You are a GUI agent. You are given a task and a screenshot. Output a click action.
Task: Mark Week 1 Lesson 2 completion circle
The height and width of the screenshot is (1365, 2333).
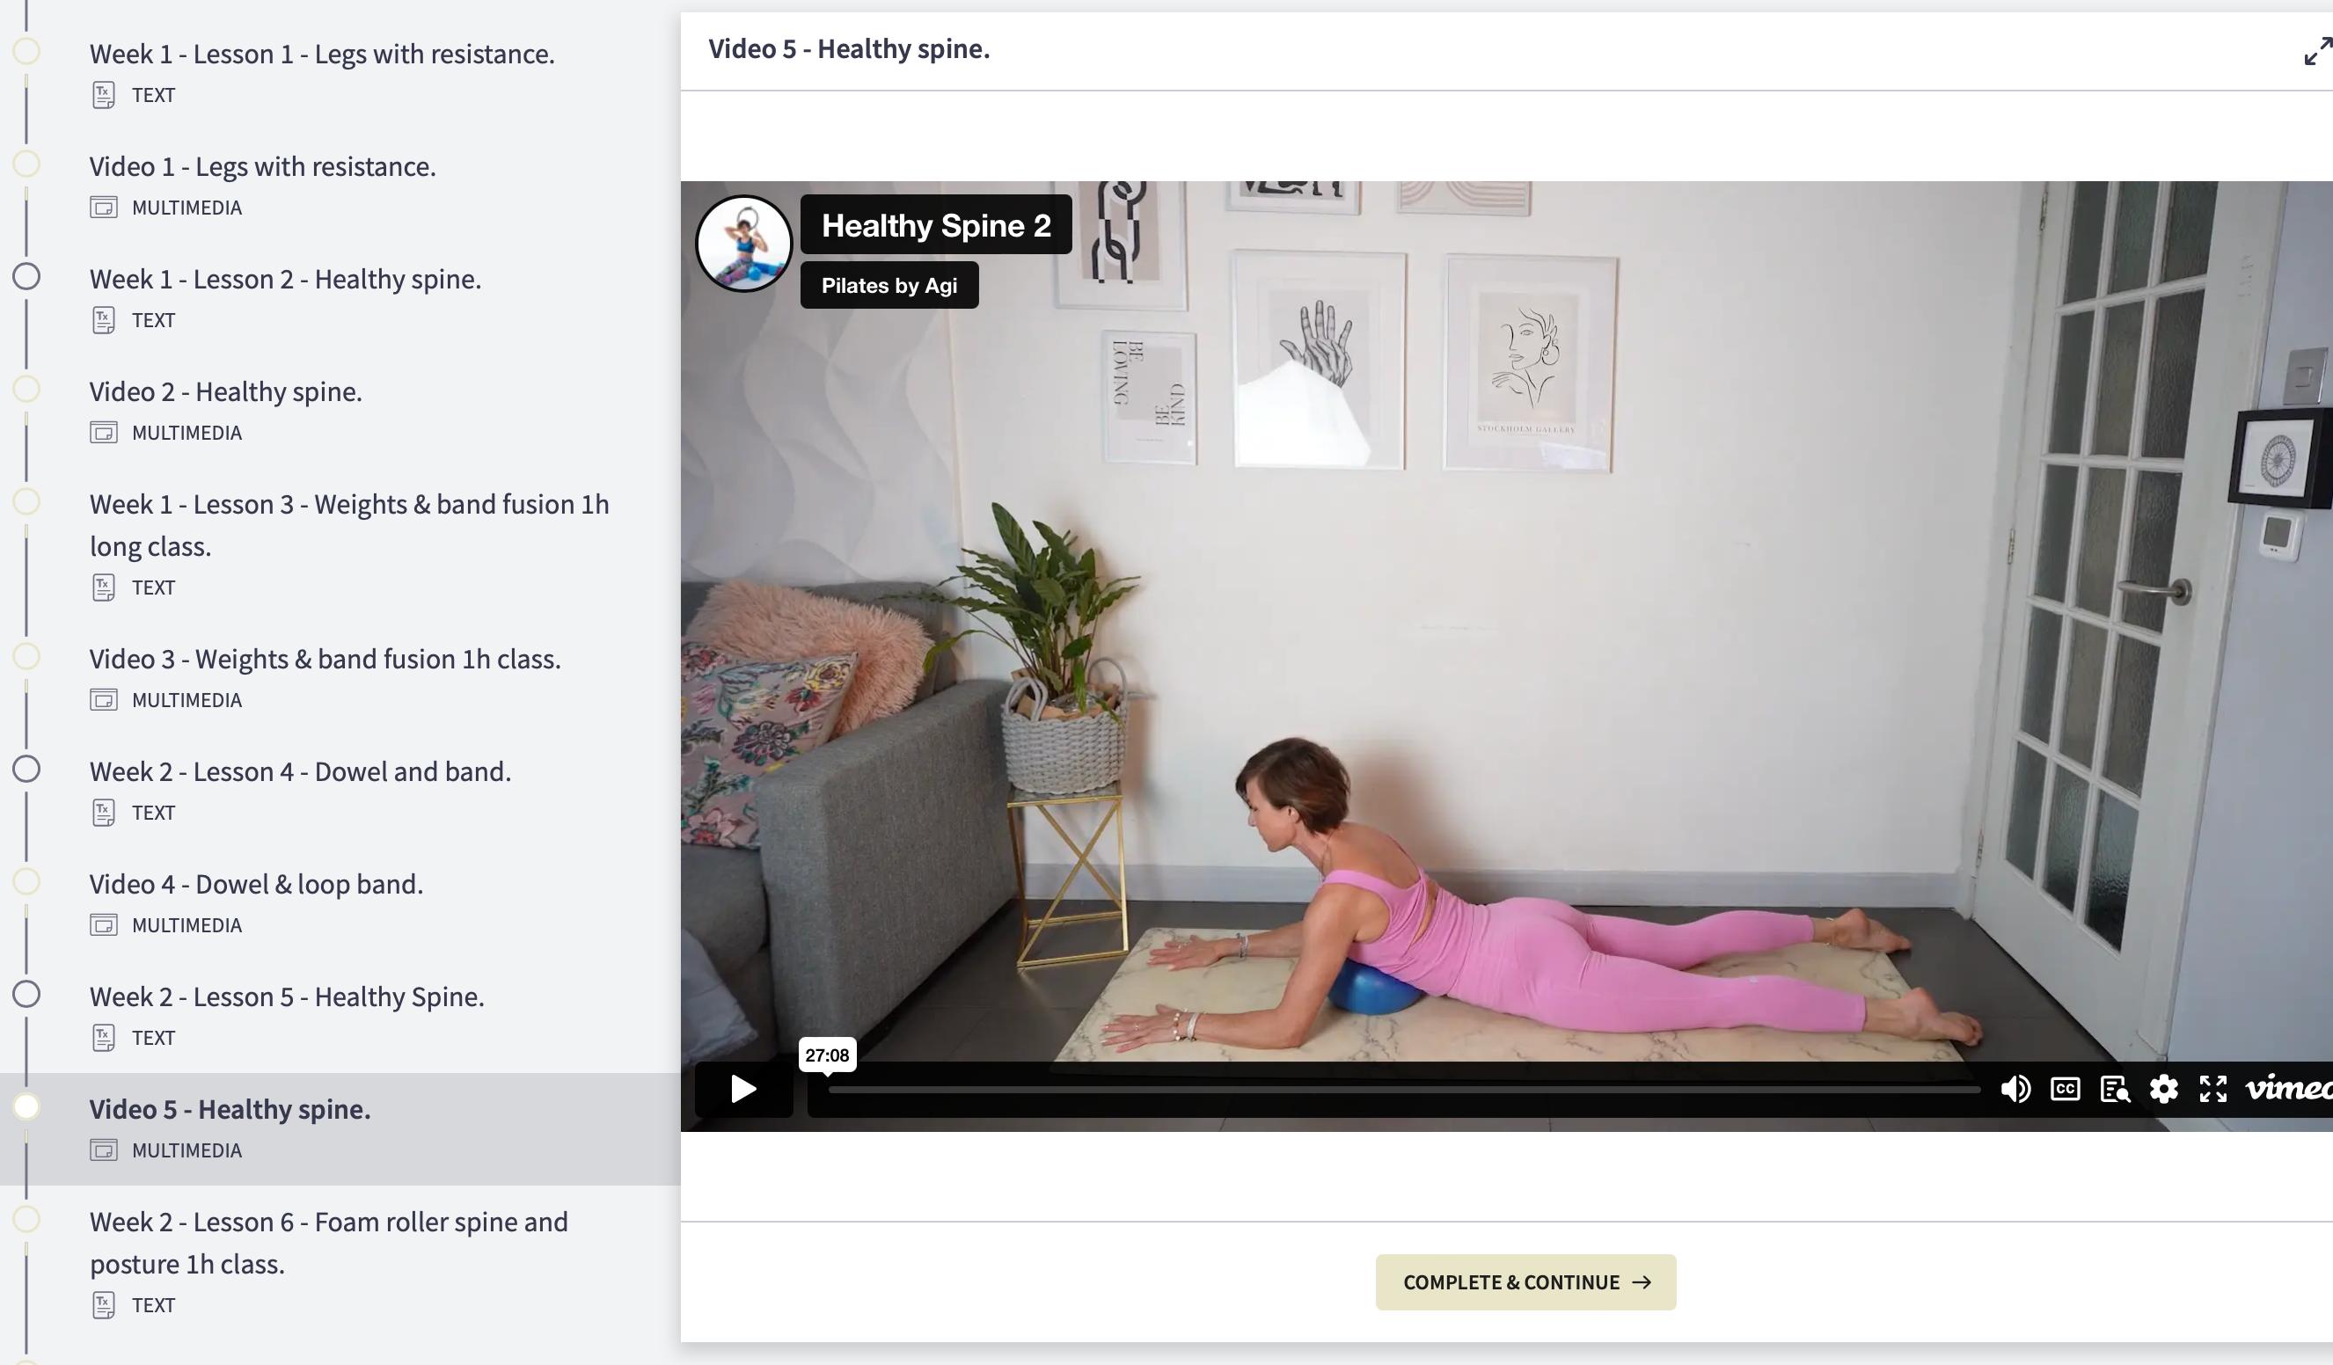(x=26, y=277)
